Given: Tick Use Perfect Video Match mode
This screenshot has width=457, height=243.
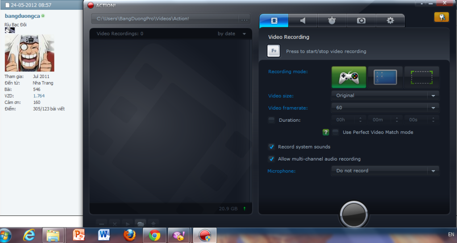Looking at the screenshot, I should 336,132.
